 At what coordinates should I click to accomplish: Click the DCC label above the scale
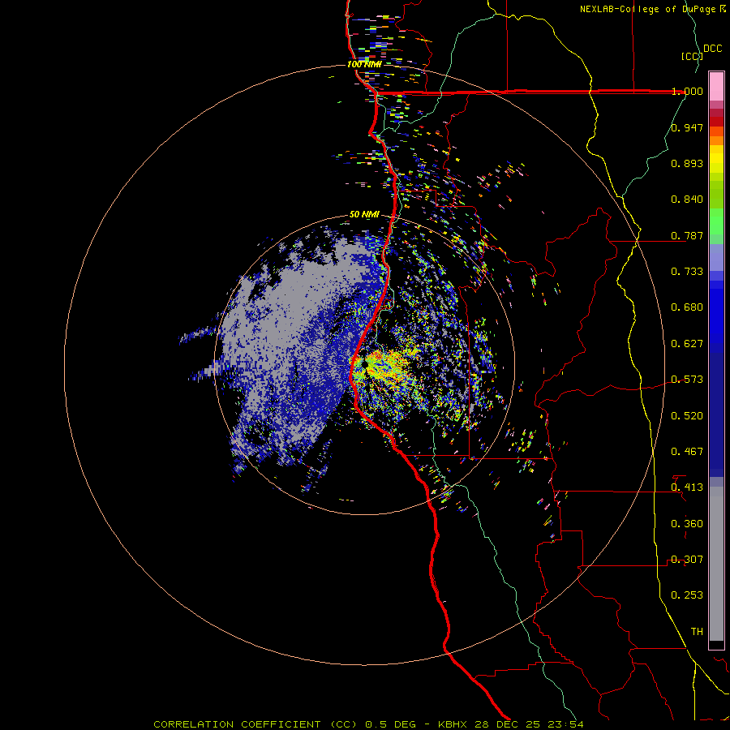coord(712,49)
